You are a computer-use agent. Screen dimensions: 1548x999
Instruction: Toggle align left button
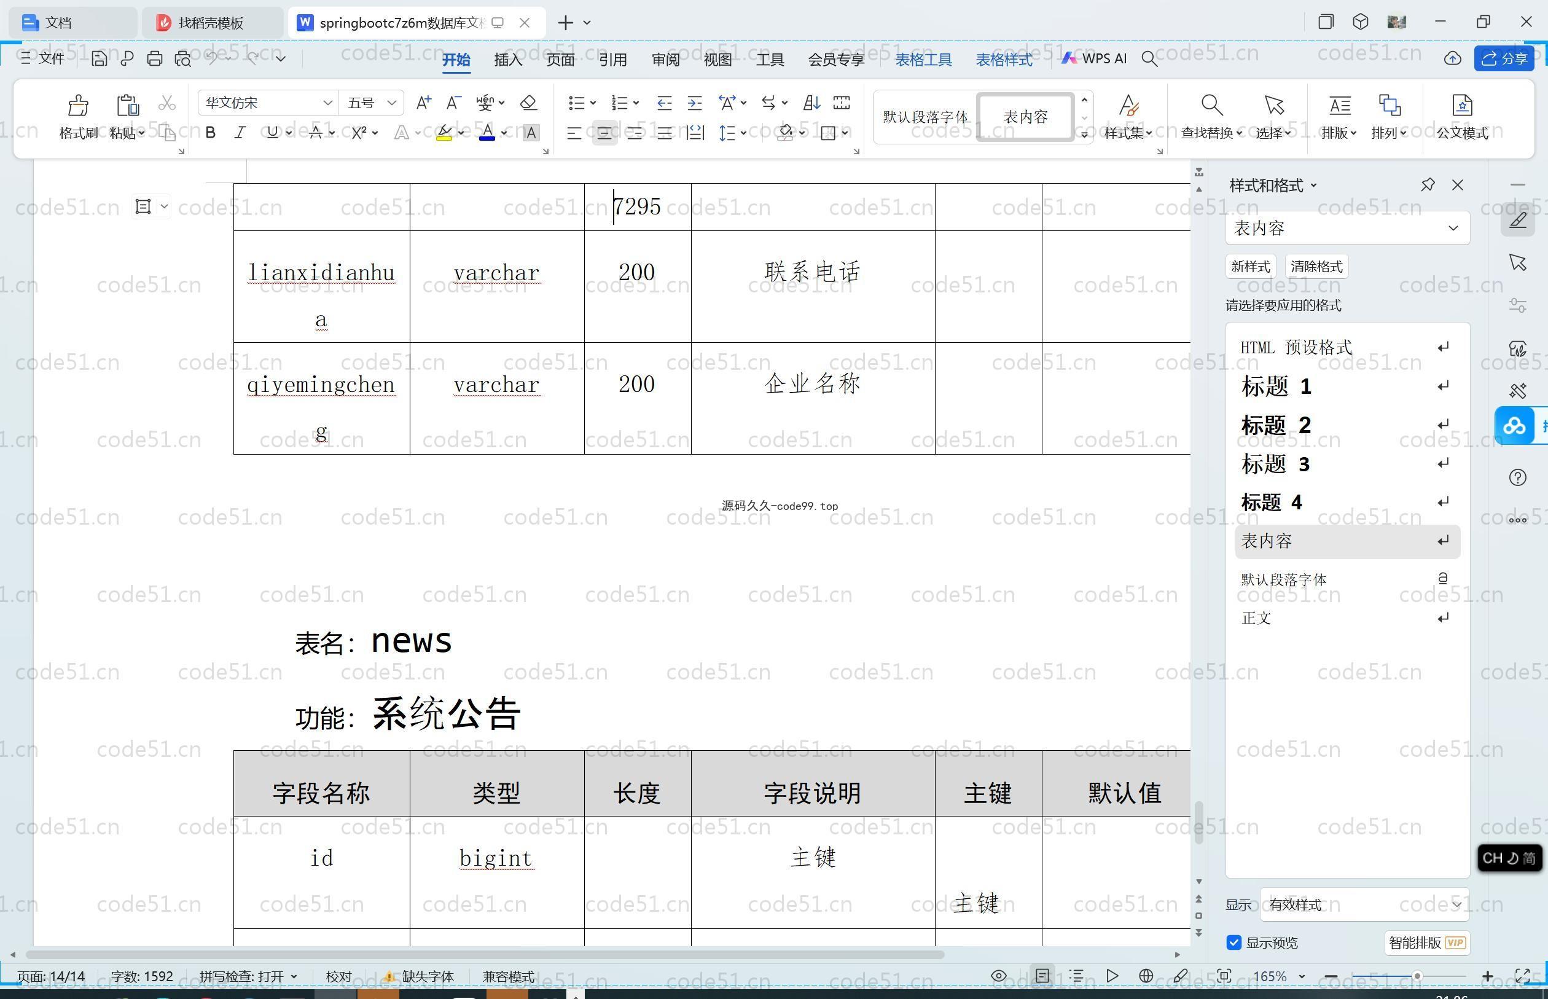[574, 133]
